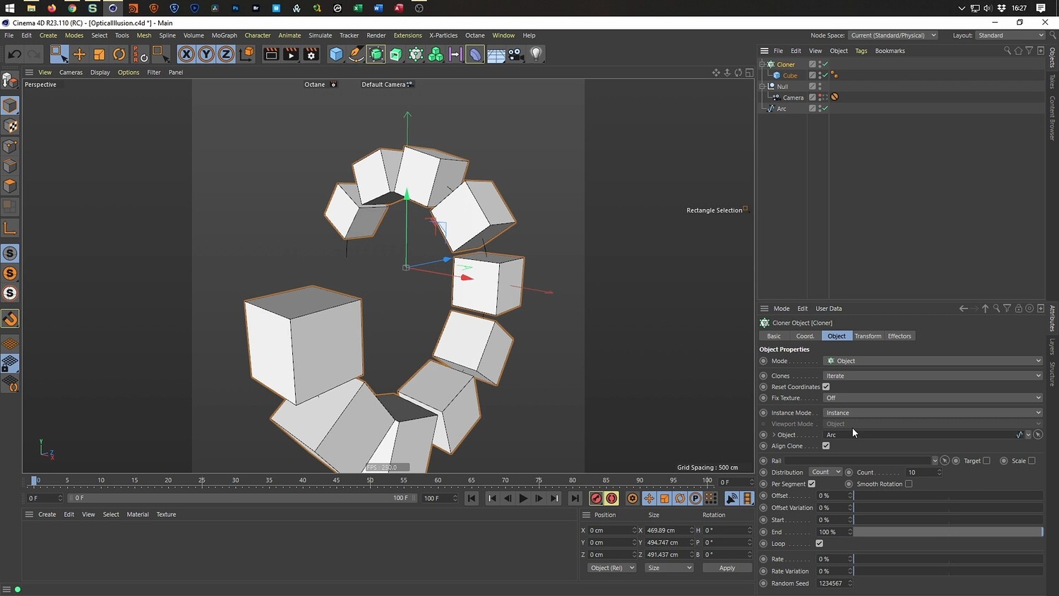Click the Light object icon
This screenshot has height=596, width=1059.
point(536,54)
